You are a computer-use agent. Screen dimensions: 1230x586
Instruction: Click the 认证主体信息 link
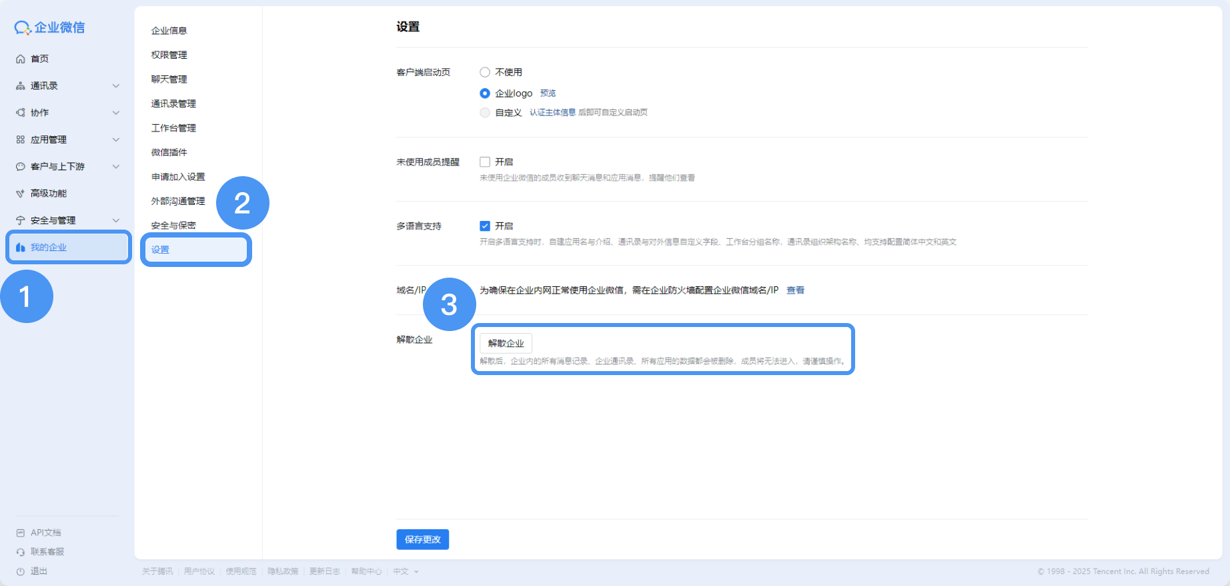tap(552, 113)
